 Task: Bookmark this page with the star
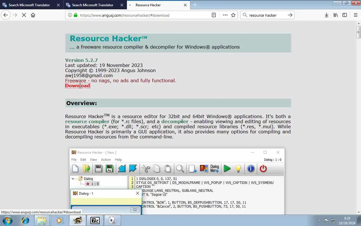pyautogui.click(x=233, y=15)
